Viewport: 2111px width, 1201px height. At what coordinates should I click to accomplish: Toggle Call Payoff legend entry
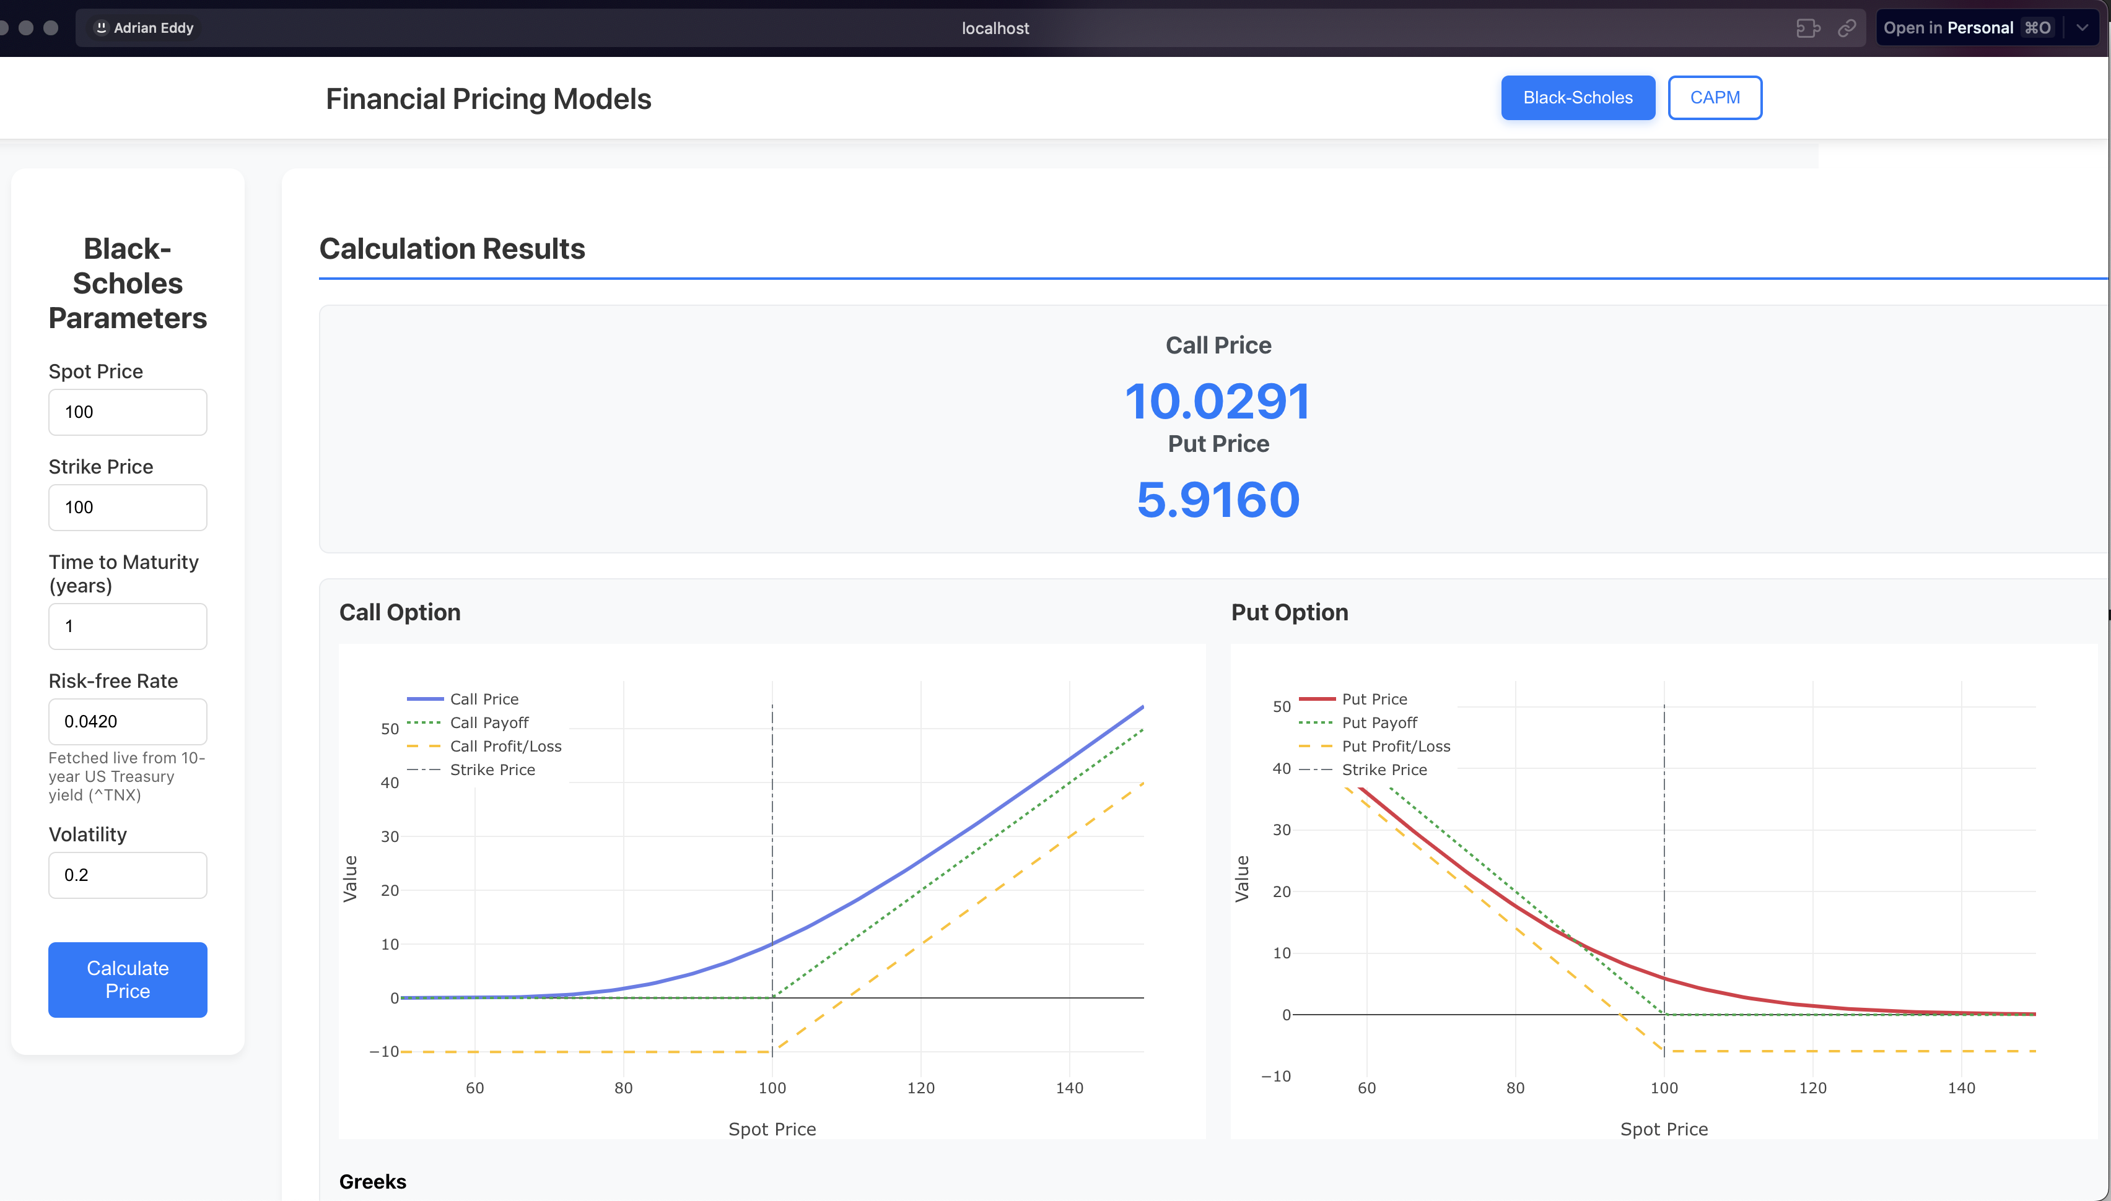click(x=489, y=722)
